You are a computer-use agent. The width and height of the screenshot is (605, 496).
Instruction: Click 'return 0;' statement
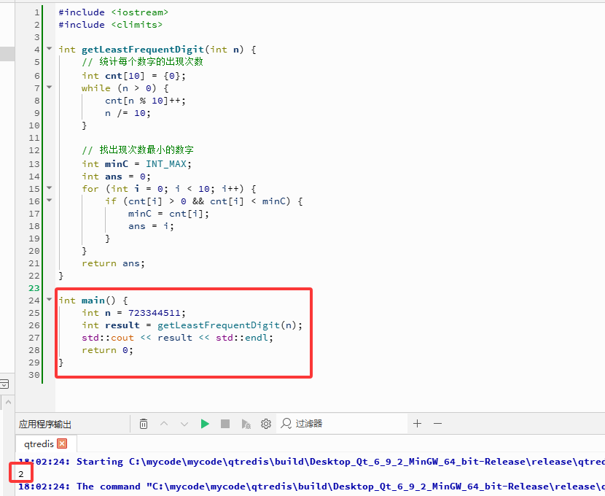click(x=107, y=350)
